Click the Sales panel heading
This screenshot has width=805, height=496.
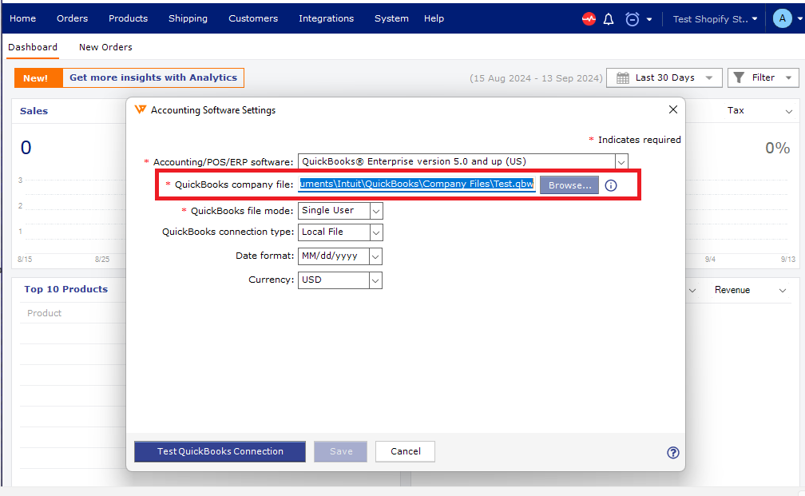[x=34, y=111]
